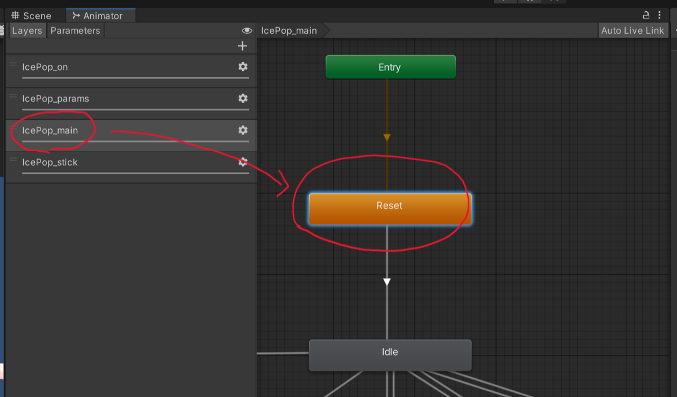Click the IcePop_main breadcrumb
This screenshot has height=397, width=677.
[x=289, y=30]
